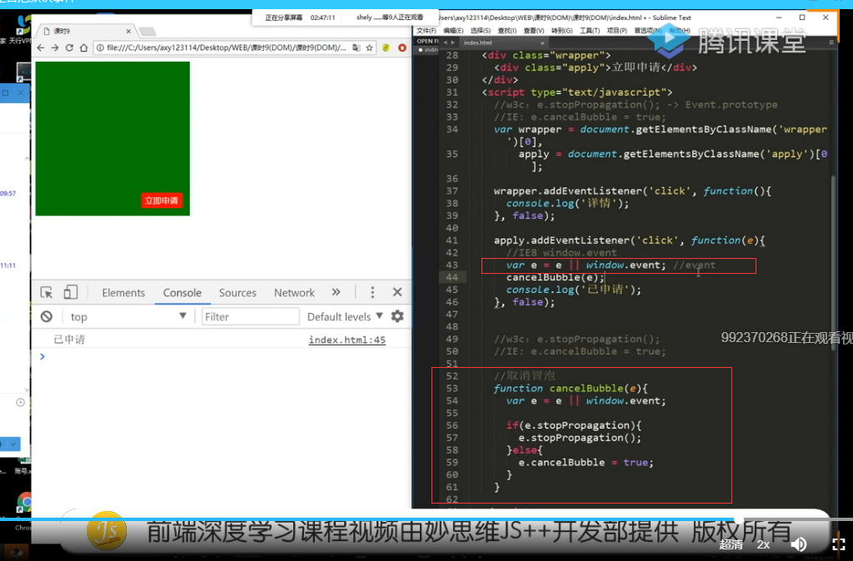Screen dimensions: 853x561
Task: Open a new Chrome tab
Action: point(147,32)
